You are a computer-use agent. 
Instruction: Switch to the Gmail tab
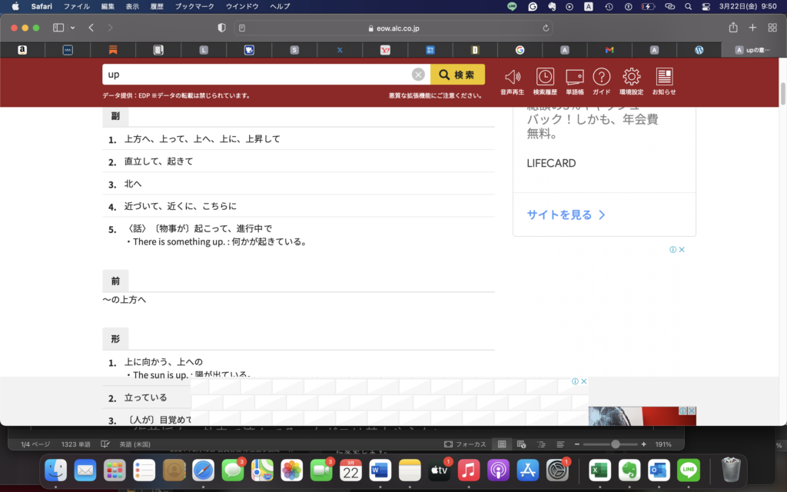click(609, 50)
